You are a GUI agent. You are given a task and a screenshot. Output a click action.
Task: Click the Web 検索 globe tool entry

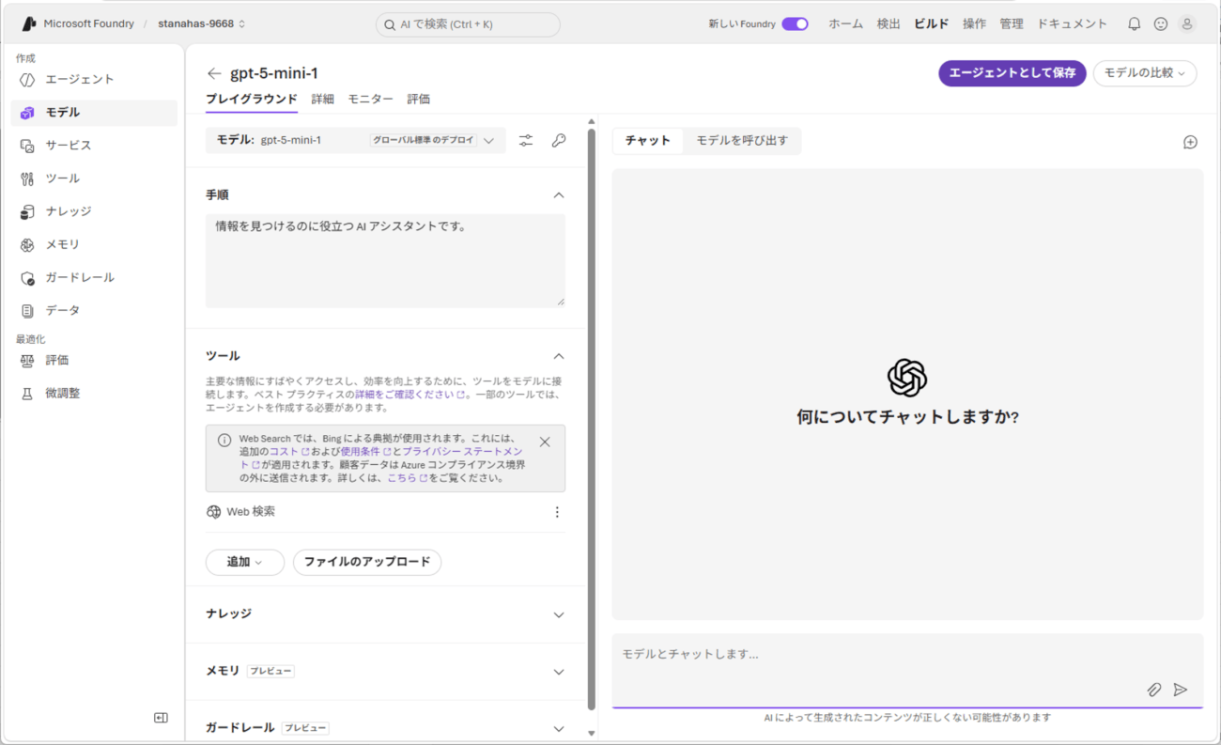coord(241,512)
